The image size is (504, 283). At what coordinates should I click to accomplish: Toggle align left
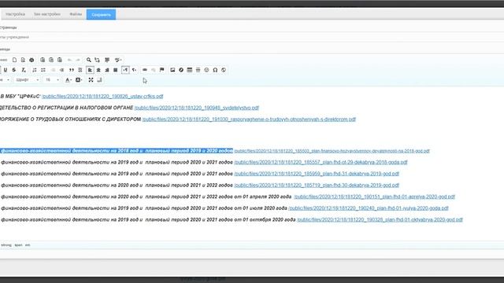click(x=90, y=70)
